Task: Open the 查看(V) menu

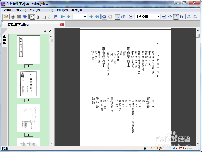Action: pos(34,10)
